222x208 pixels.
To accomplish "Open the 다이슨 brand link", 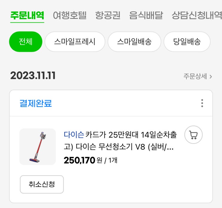I will pos(74,135).
